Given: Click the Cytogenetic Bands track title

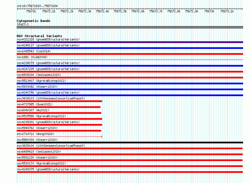Looking at the screenshot, I should coord(34,21).
